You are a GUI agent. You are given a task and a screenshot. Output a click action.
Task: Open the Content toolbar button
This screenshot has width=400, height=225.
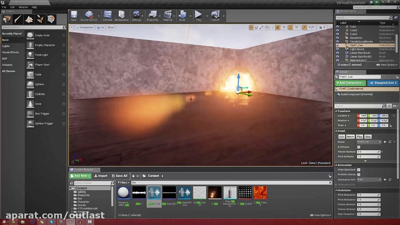tap(108, 16)
